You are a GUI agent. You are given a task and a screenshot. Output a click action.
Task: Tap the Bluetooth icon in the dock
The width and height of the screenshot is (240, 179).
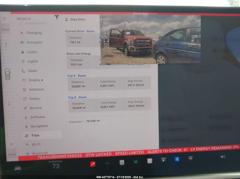pyautogui.click(x=177, y=159)
